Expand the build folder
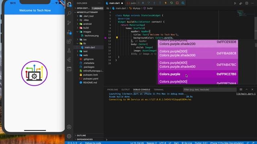The image size is (257, 144). click(86, 28)
